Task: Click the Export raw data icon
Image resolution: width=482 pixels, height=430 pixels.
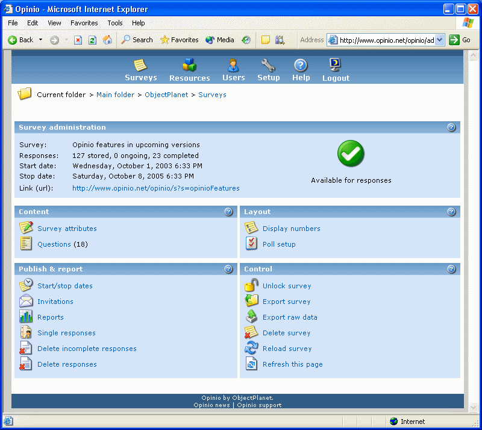Action: tap(251, 316)
